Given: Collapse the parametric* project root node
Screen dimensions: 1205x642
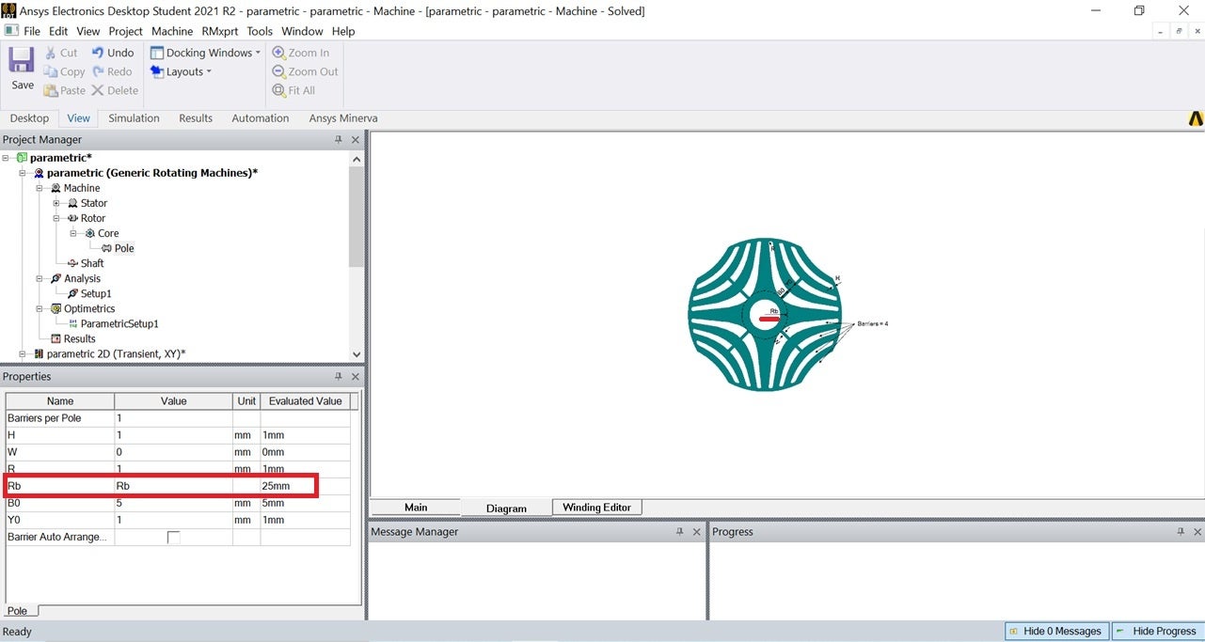Looking at the screenshot, I should (6, 158).
